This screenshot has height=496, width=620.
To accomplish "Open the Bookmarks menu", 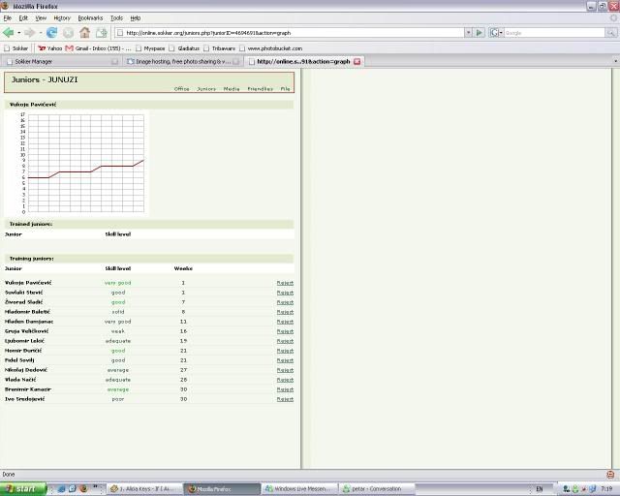I will click(x=90, y=17).
